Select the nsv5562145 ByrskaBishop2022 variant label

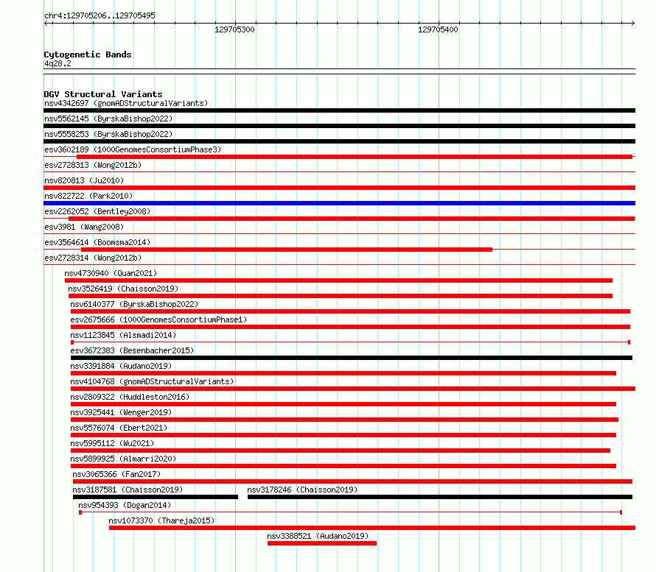point(108,119)
